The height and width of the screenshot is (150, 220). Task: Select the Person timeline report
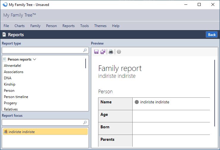(x=16, y=97)
